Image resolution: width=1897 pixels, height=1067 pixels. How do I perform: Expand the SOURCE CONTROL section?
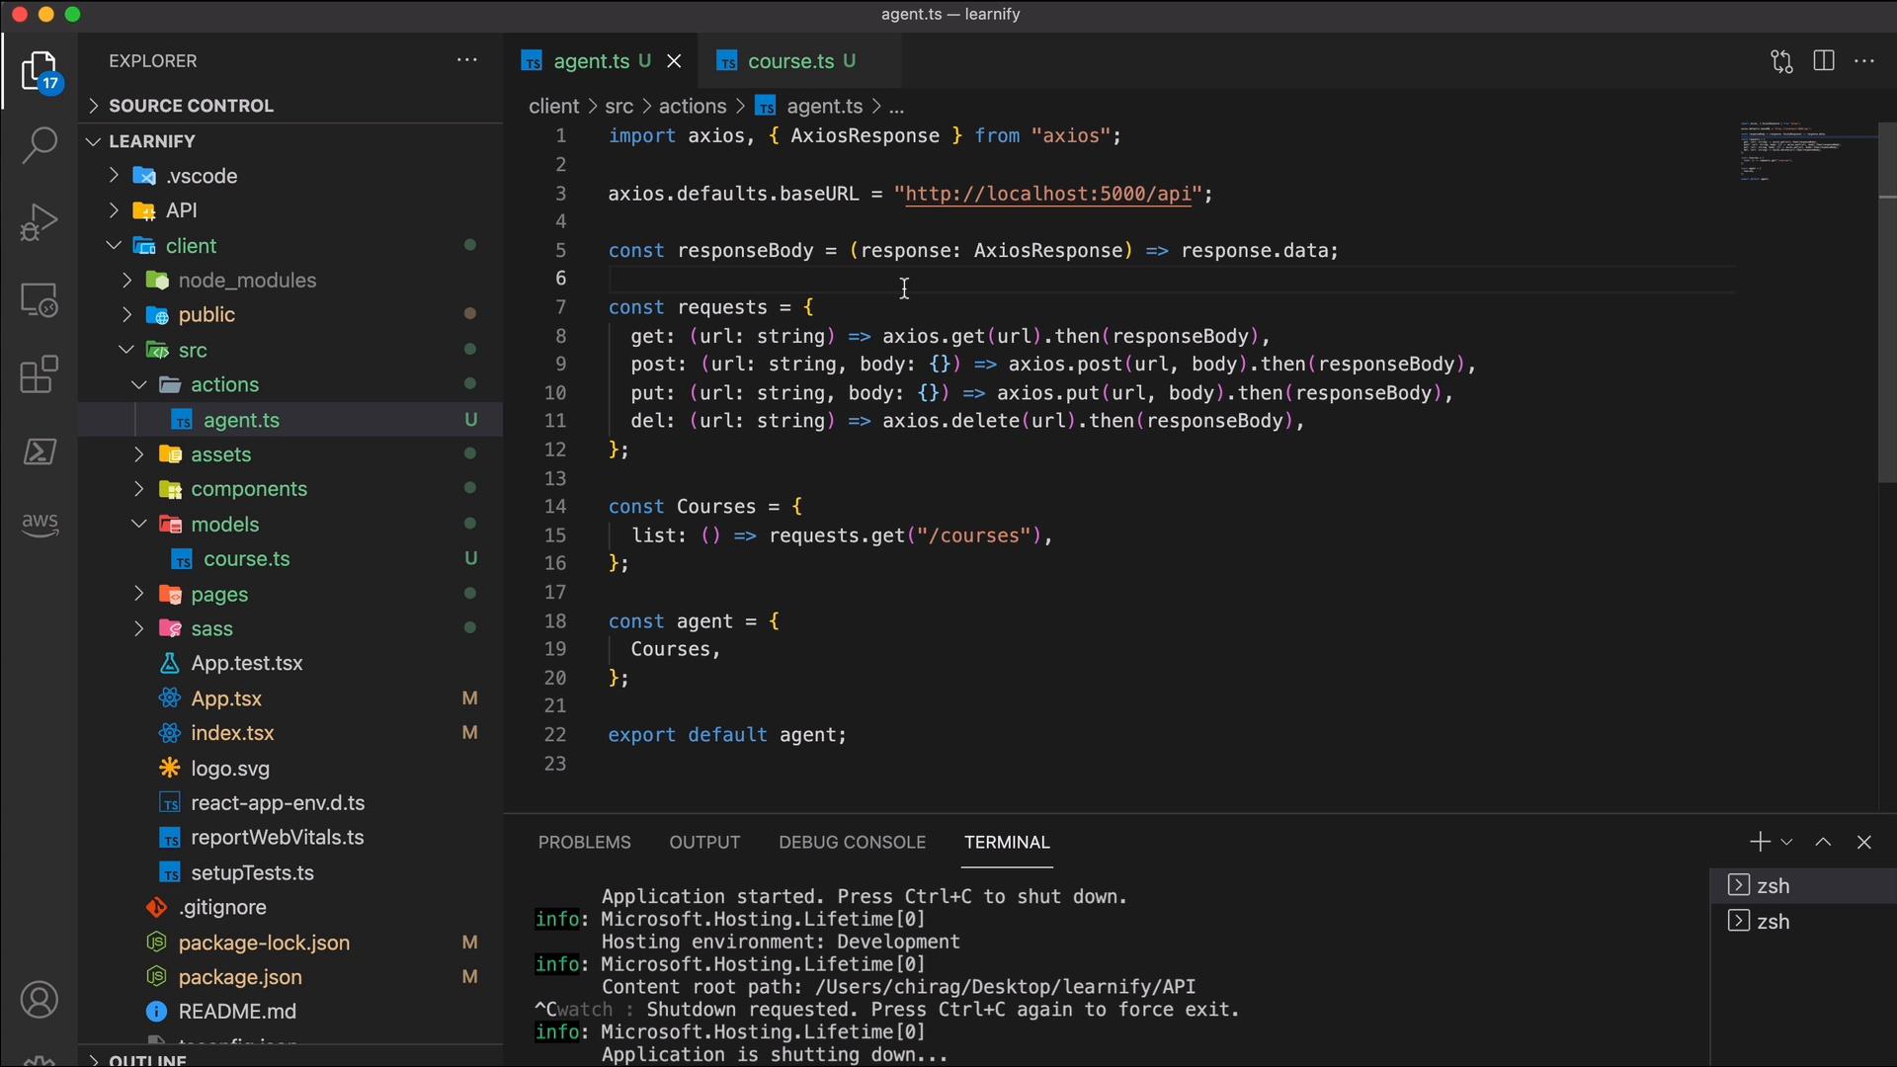(x=190, y=106)
